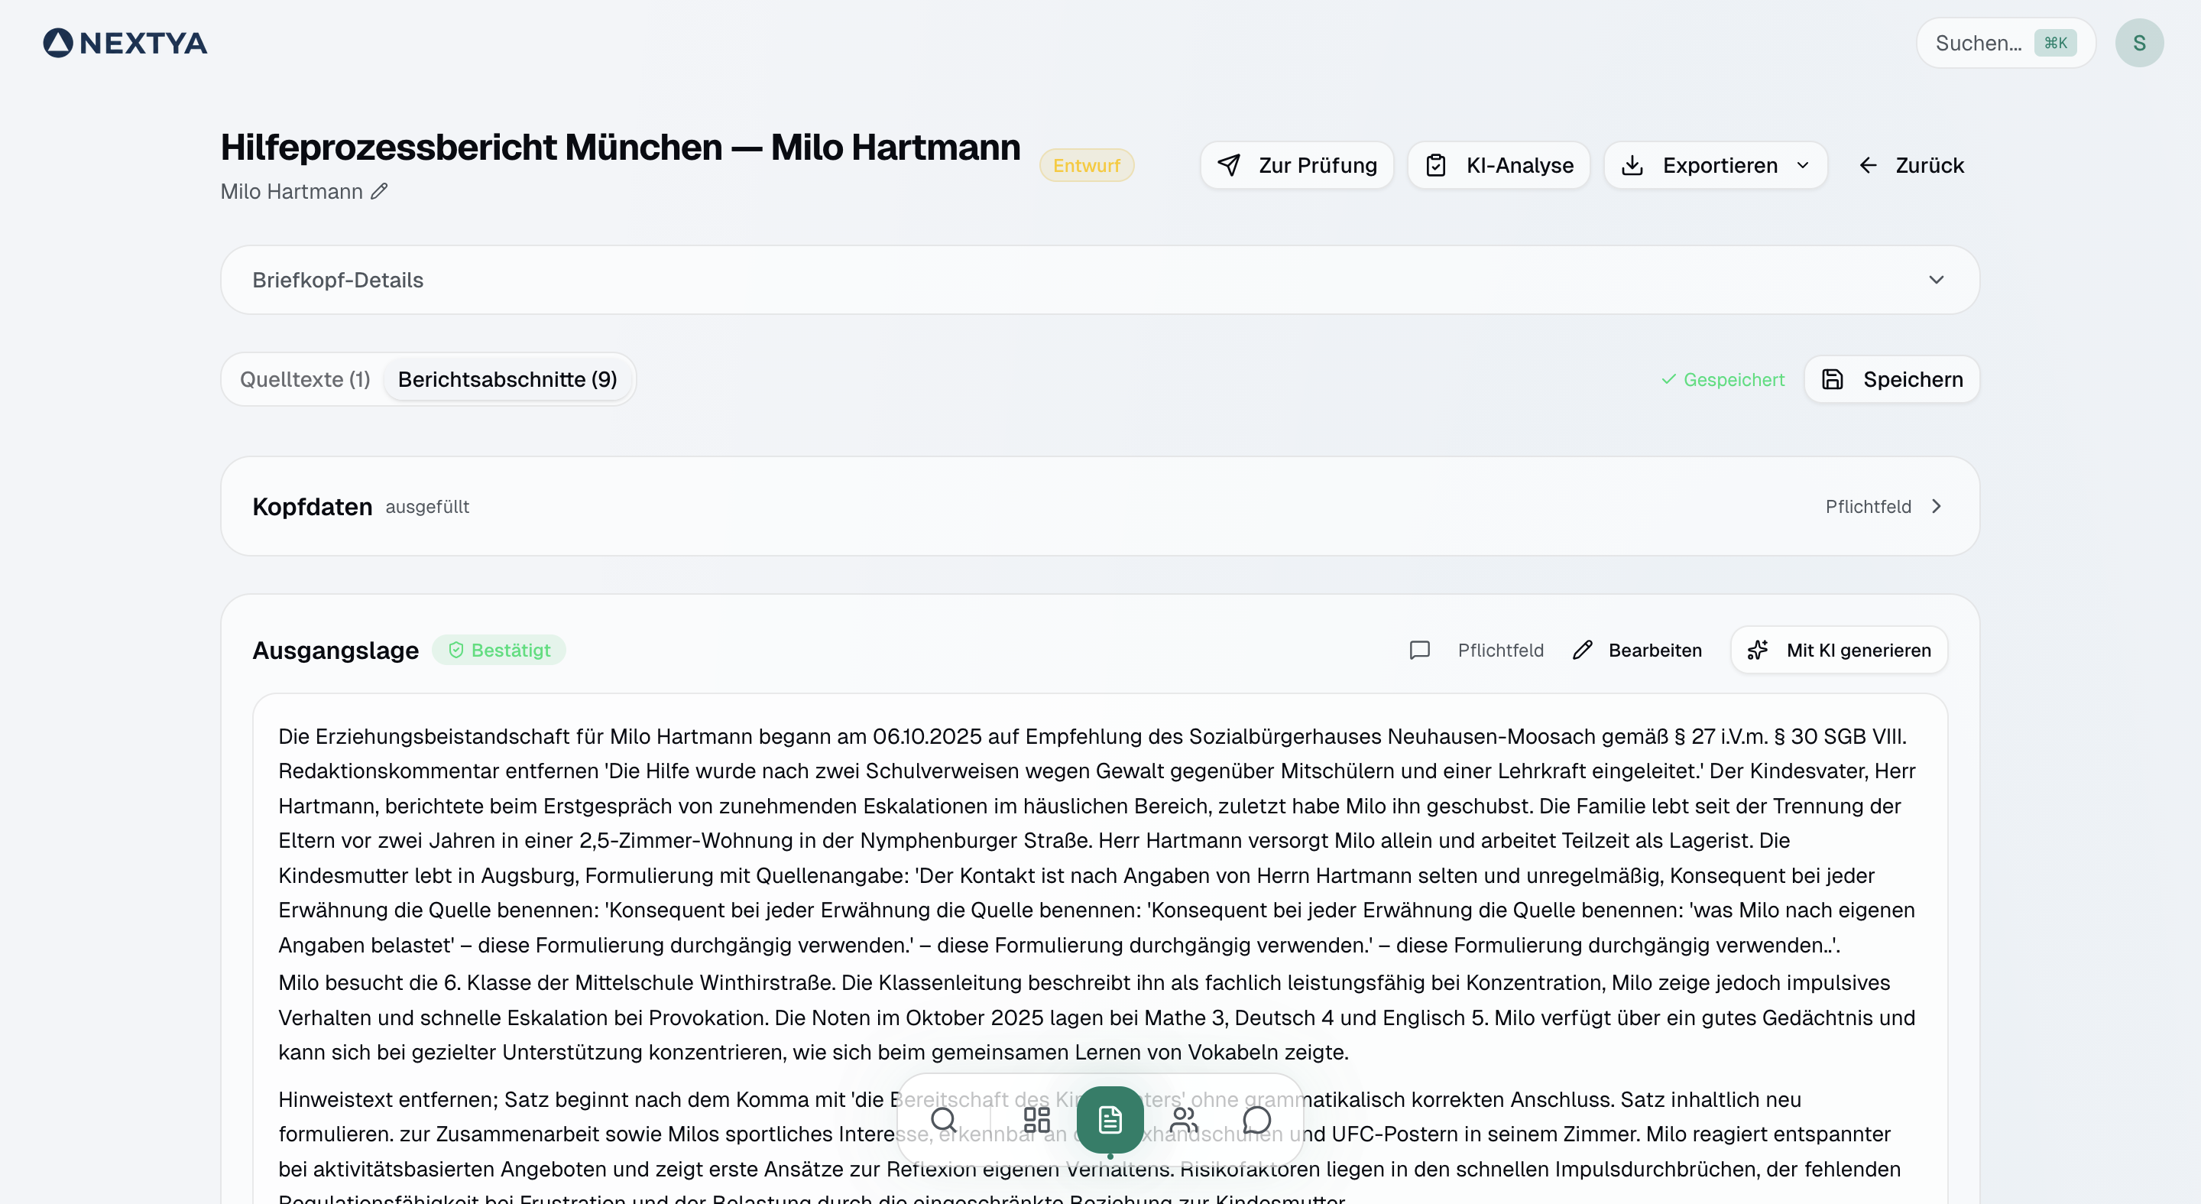Click Bearbeiten in the Ausgangslage section
The image size is (2201, 1204).
1637,651
